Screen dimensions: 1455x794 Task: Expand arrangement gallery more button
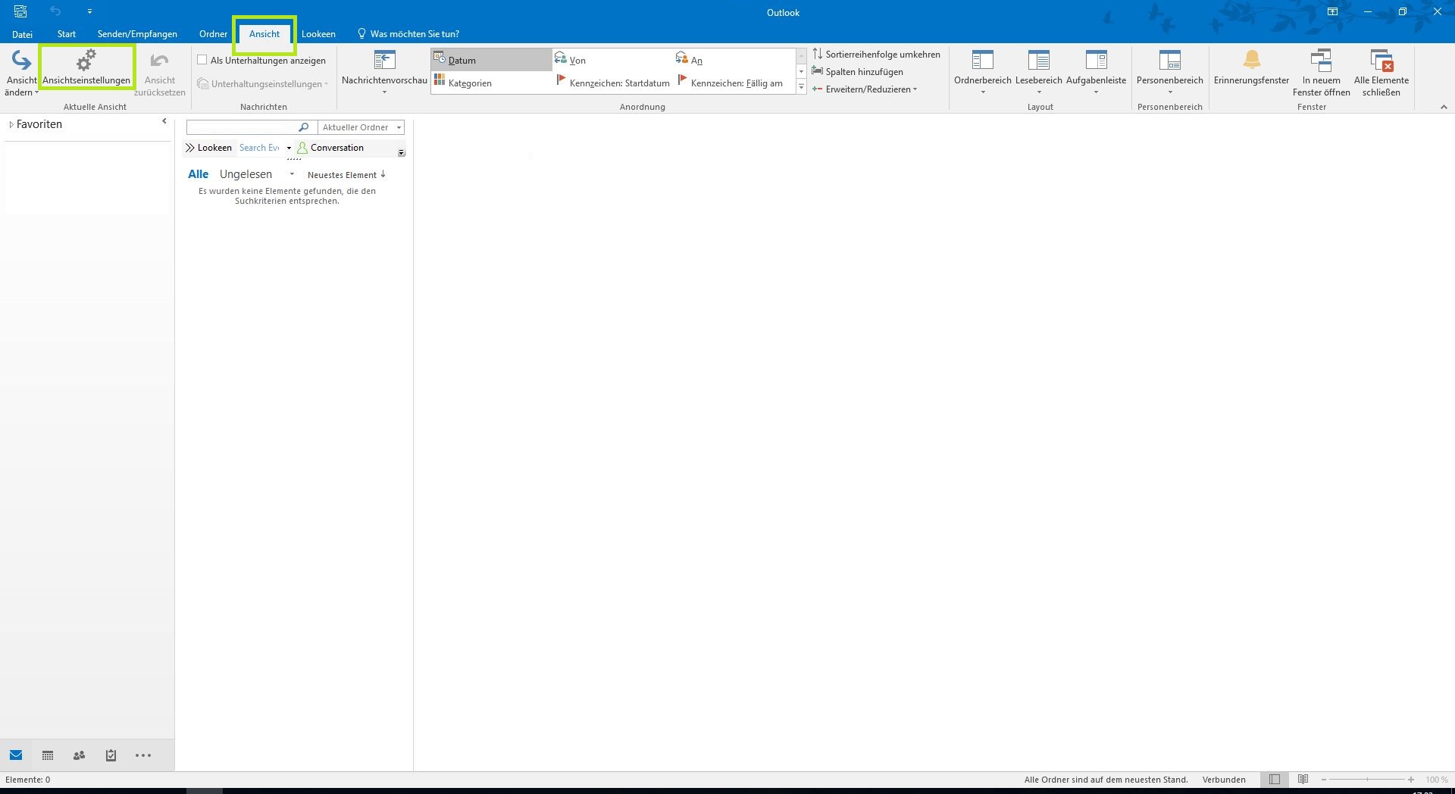[801, 87]
